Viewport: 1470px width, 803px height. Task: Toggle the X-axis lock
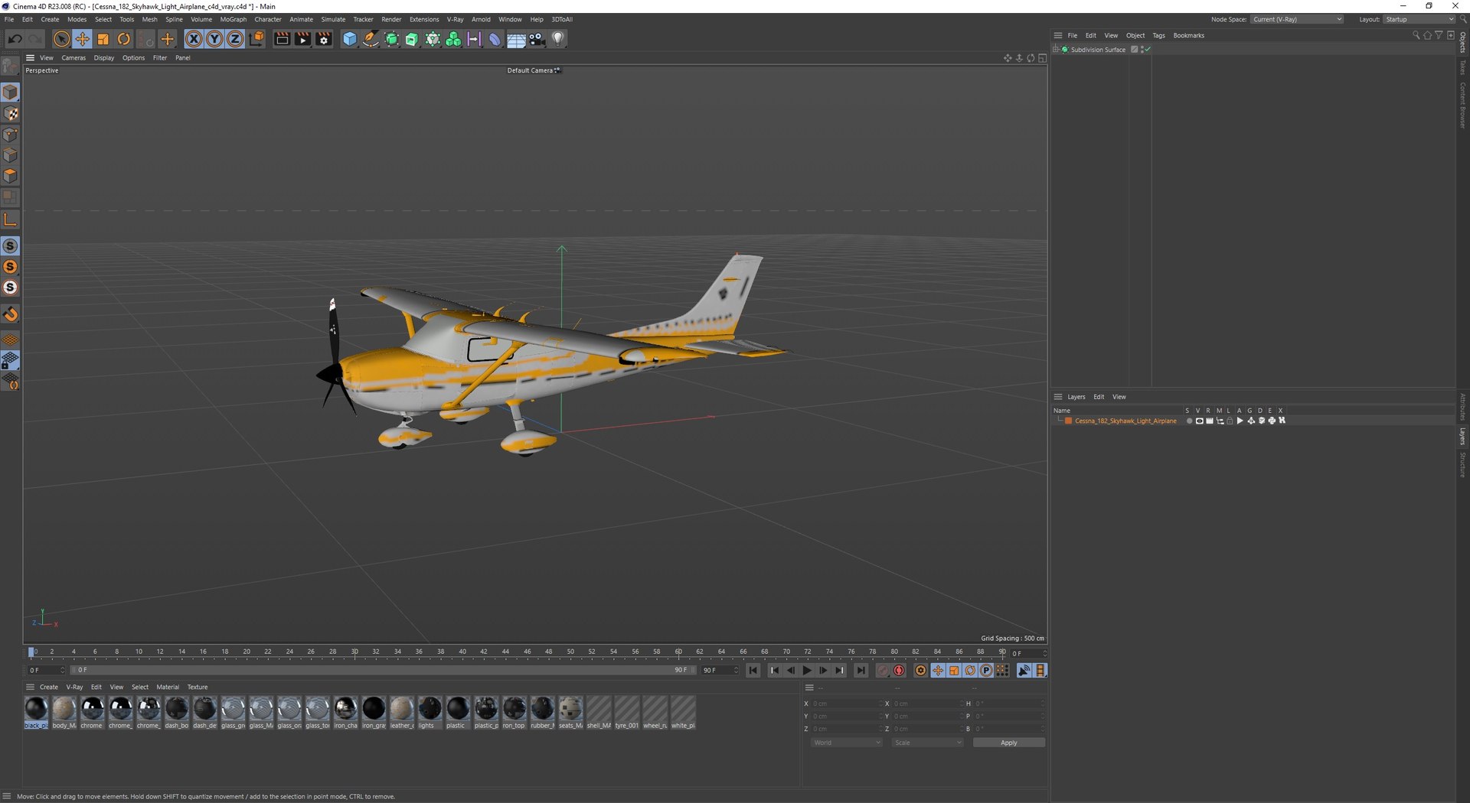point(194,39)
